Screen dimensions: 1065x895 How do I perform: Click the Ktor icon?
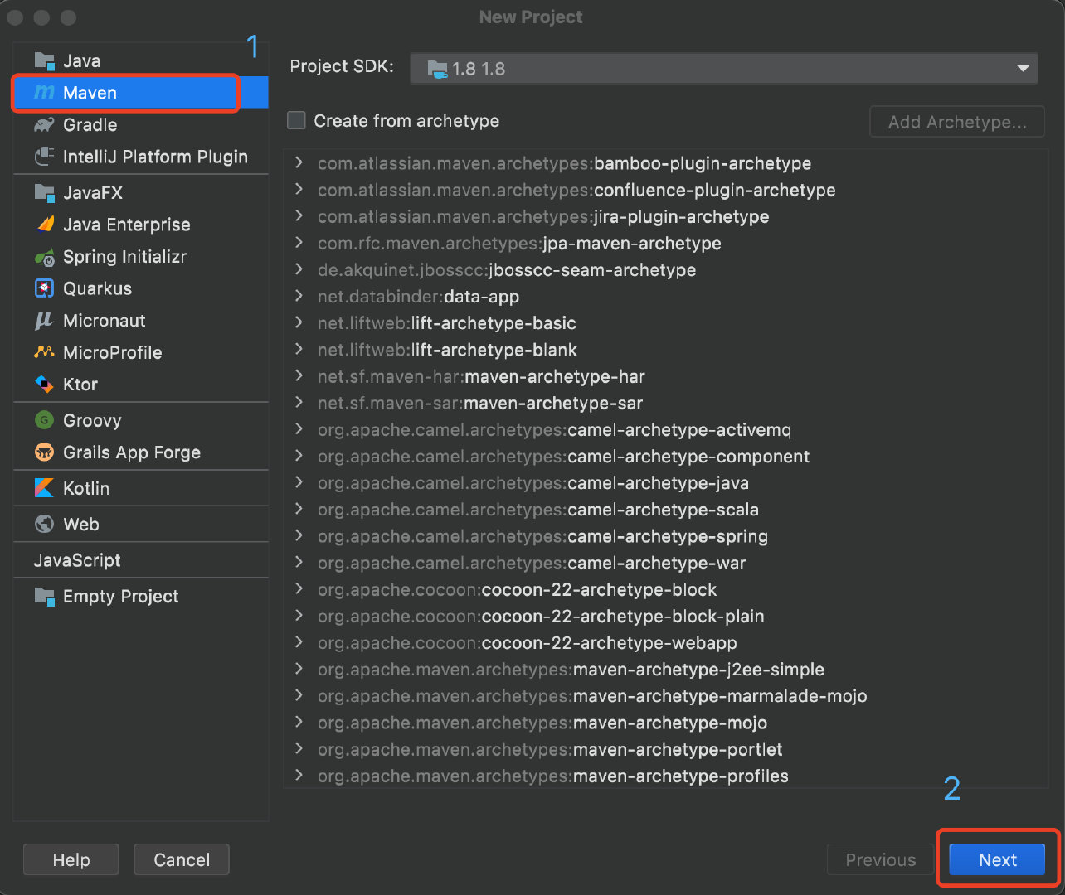44,385
